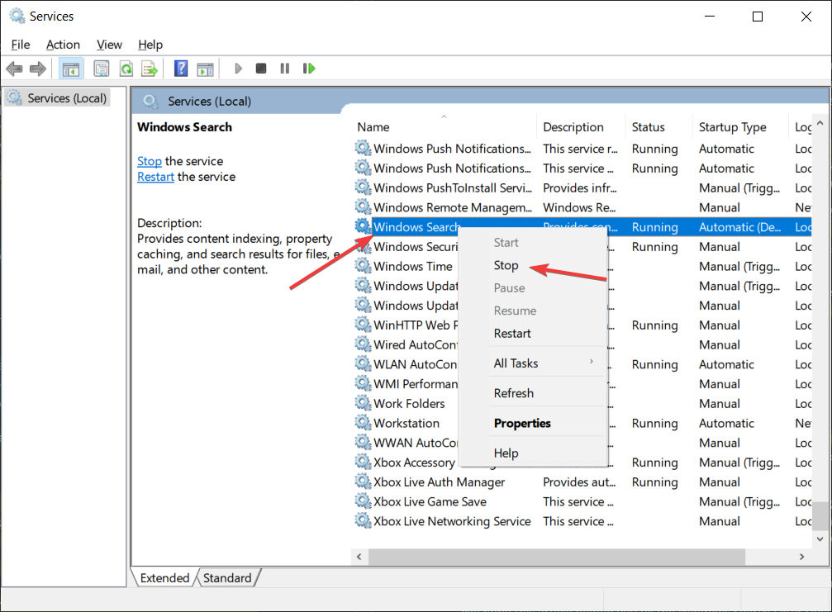
Task: Sort by the Status column header
Action: [x=658, y=127]
